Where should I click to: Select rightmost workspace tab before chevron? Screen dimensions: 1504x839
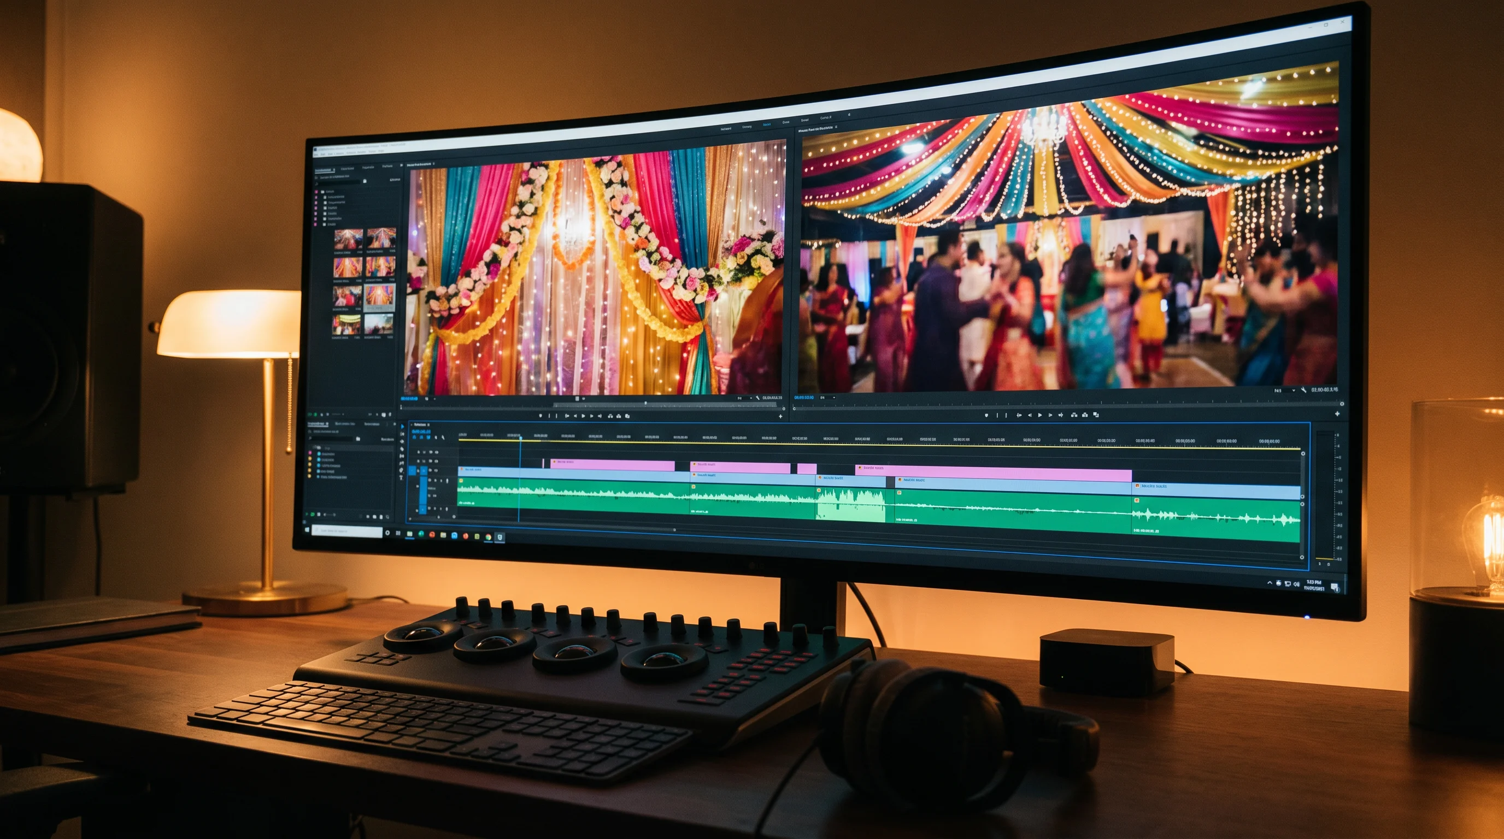coord(826,118)
